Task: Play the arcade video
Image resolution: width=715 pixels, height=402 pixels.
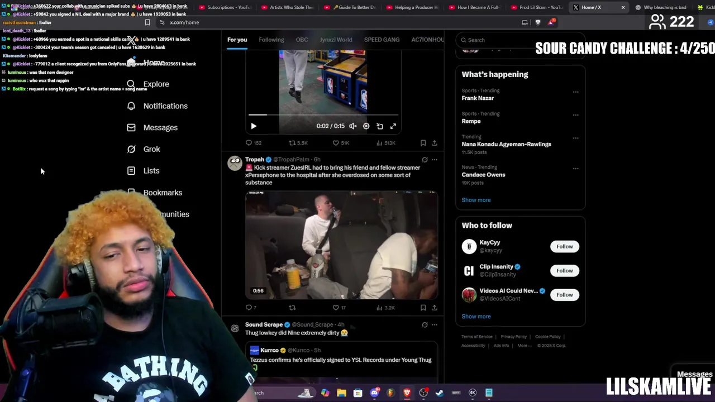Action: click(254, 126)
